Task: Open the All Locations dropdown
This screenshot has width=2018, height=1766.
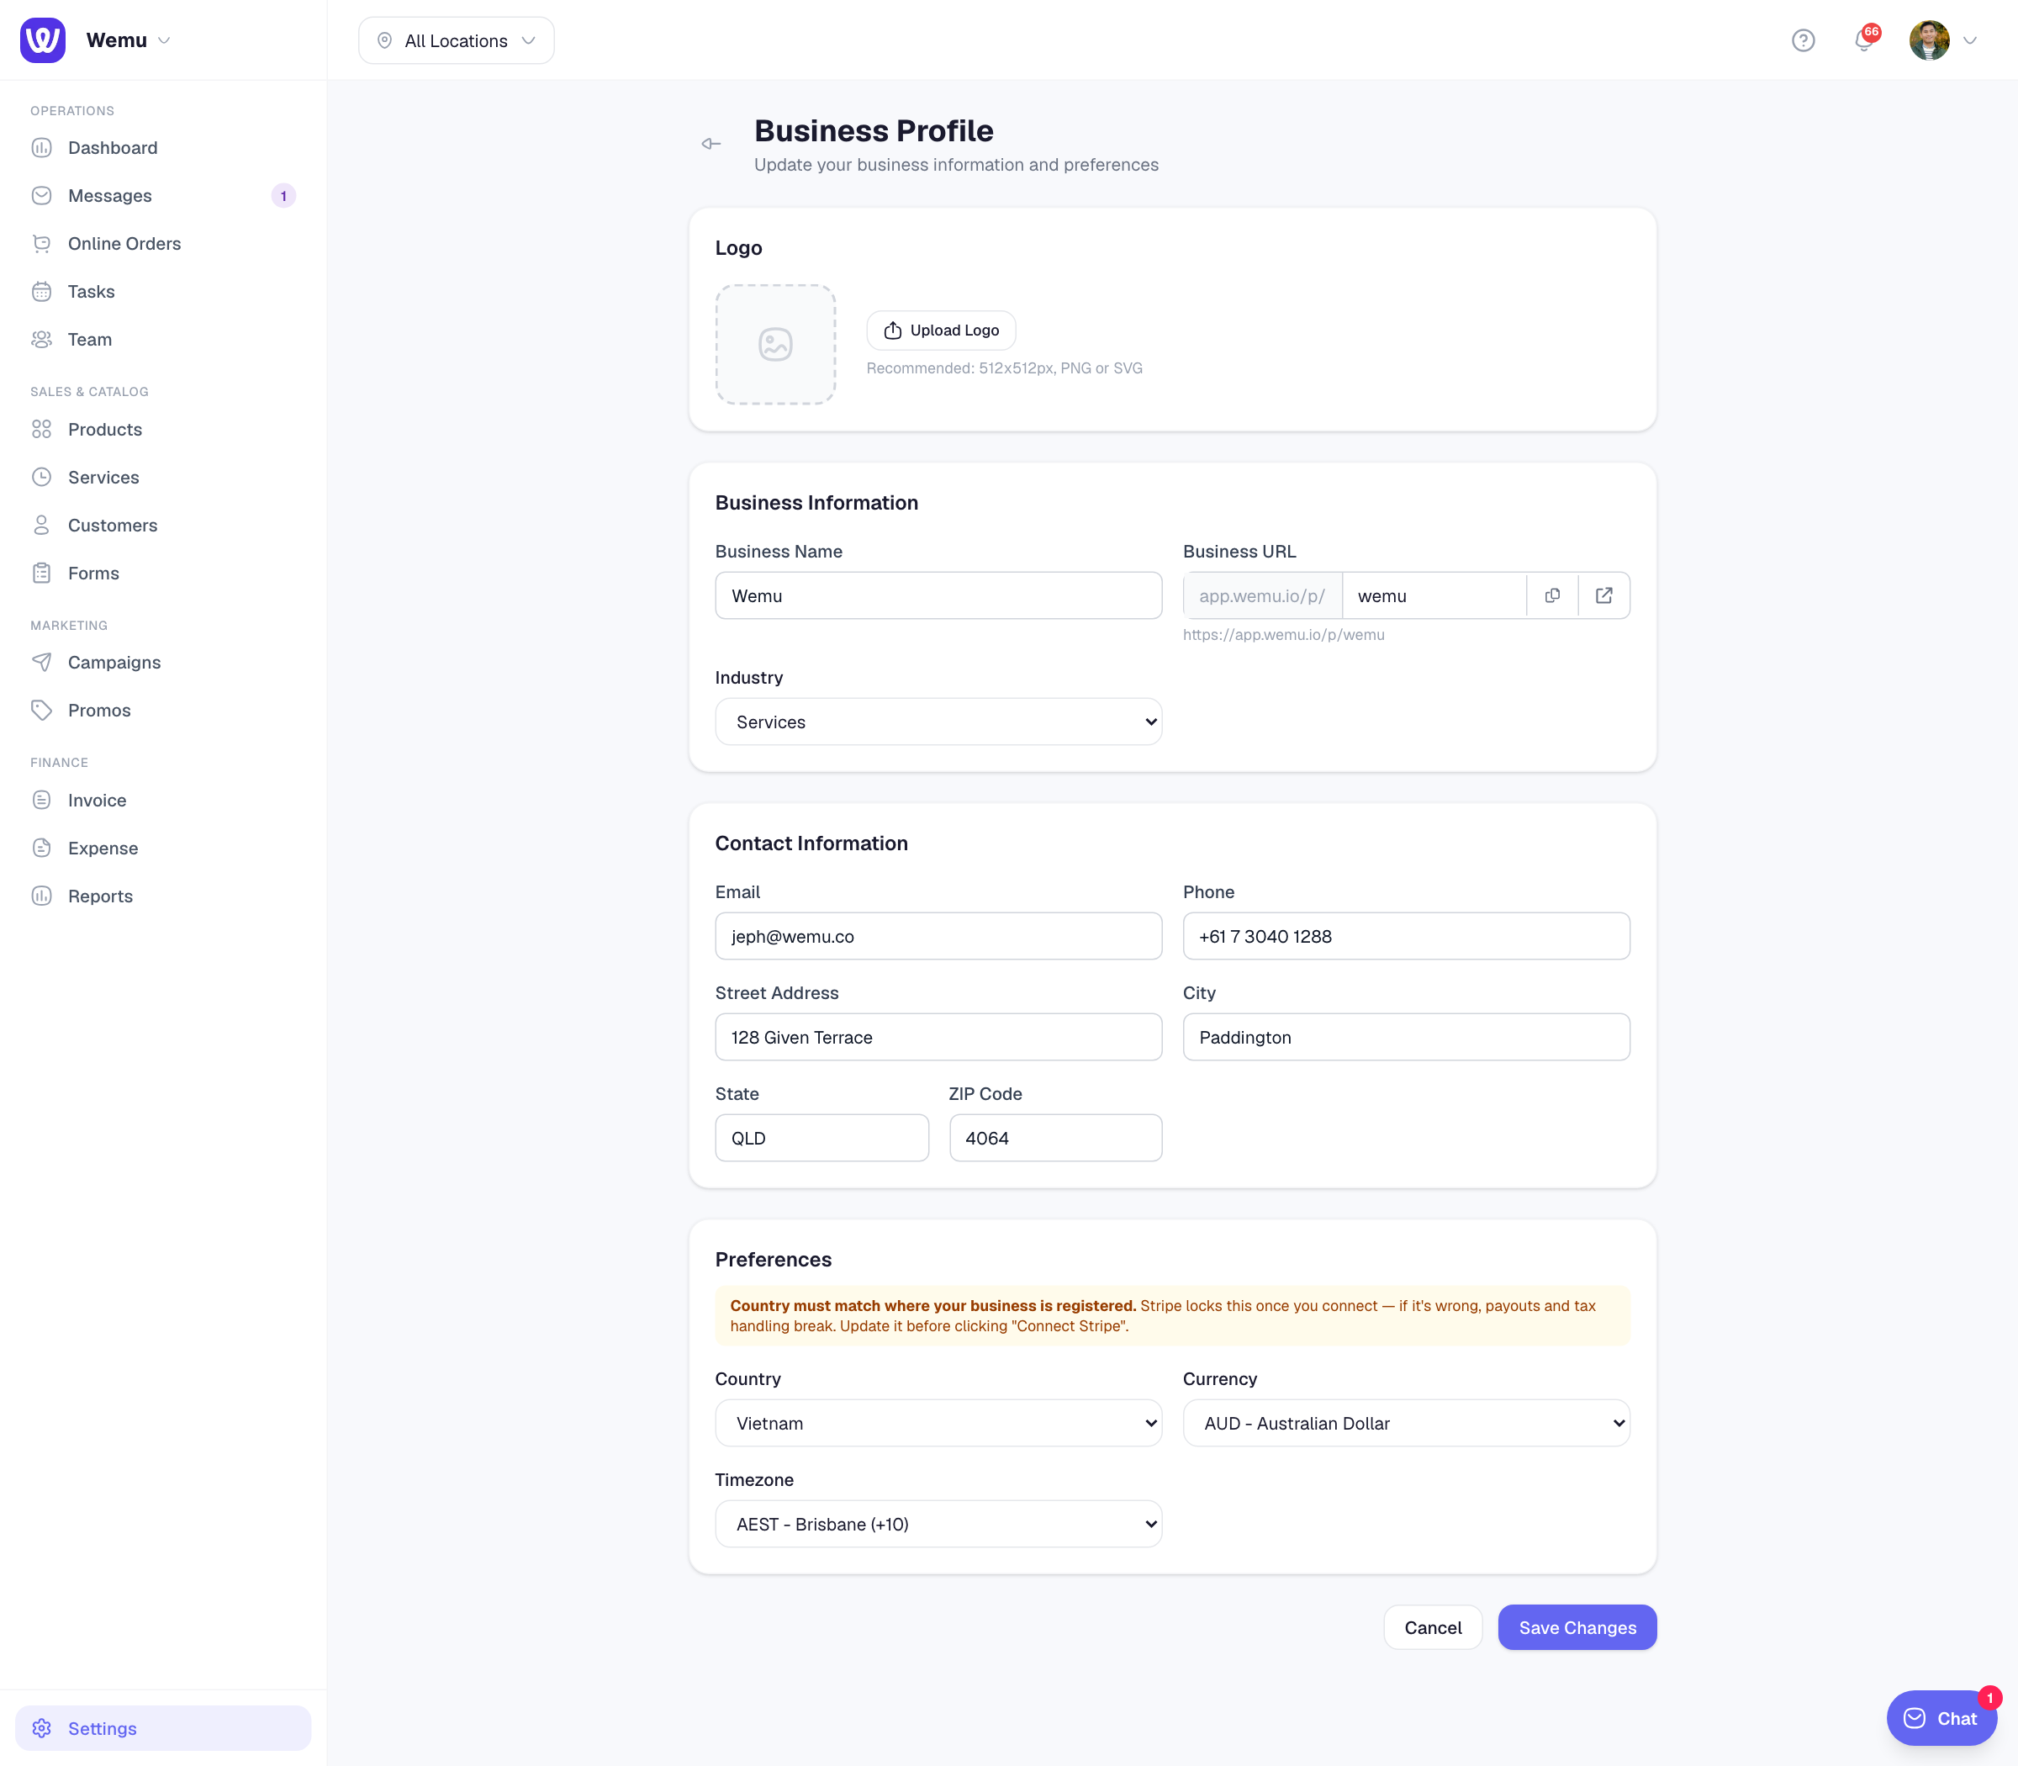Action: point(457,40)
